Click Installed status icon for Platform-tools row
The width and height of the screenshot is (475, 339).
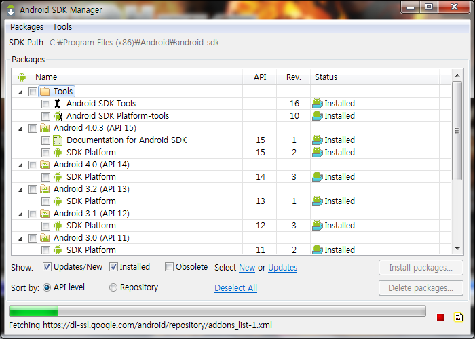[318, 116]
